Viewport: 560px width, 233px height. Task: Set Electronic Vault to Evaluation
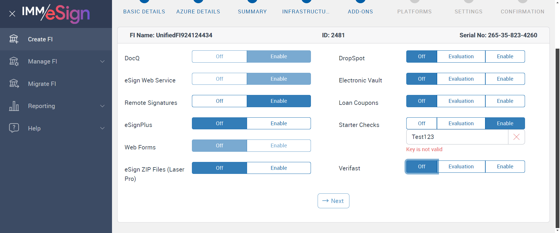pos(461,79)
